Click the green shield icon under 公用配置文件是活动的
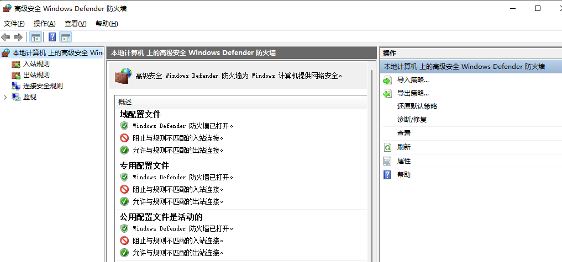 [x=124, y=228]
